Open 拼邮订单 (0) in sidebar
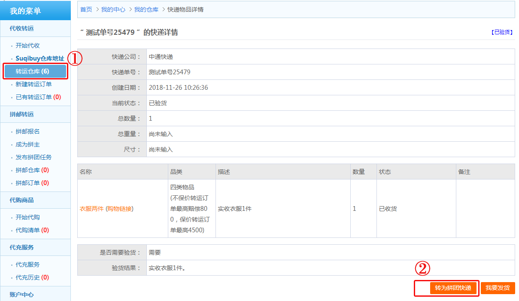Viewport: 519px width, 301px height. coord(32,183)
